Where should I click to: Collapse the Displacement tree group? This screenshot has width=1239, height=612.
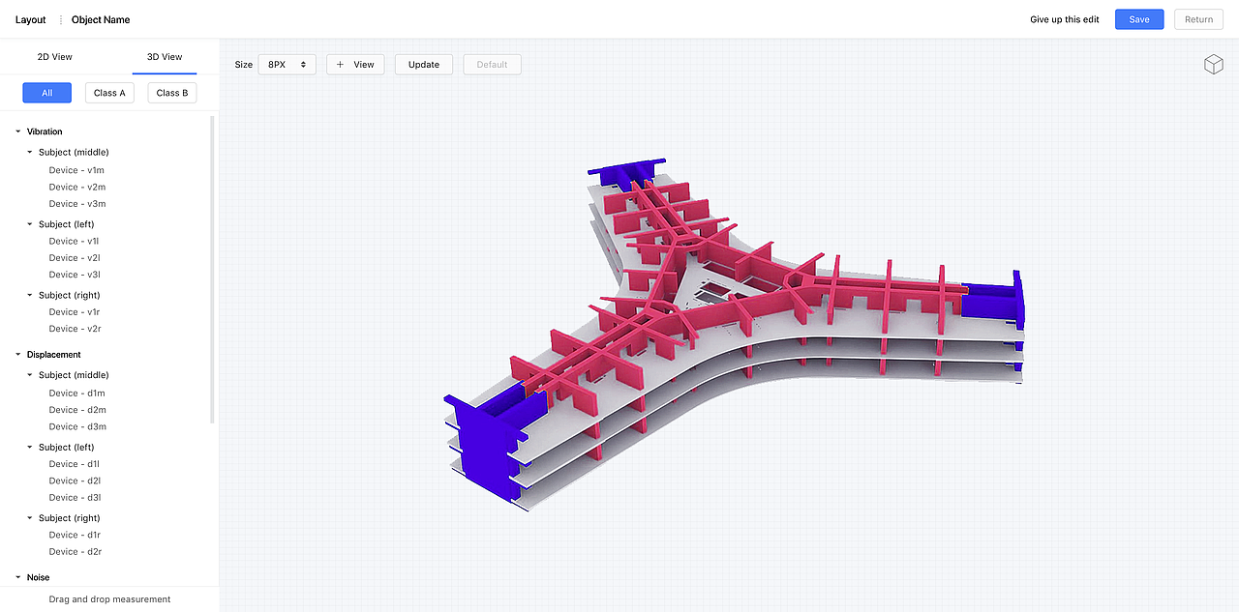point(17,355)
